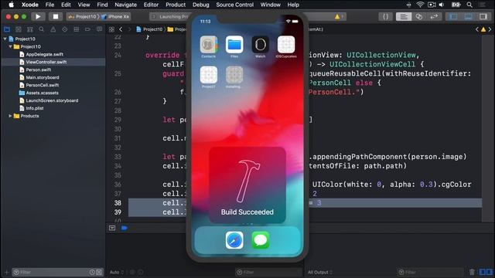Show only variables view pane
495x278 pixels.
[482, 272]
